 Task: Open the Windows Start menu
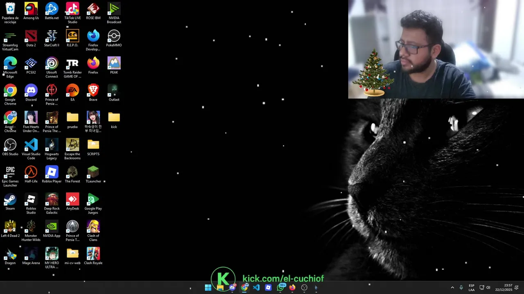point(208,287)
